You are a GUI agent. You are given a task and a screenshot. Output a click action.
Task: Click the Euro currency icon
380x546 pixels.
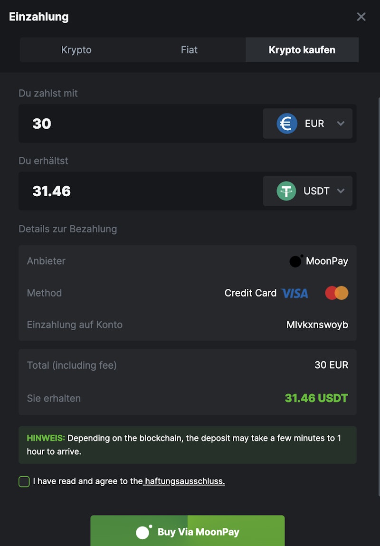[x=287, y=124]
